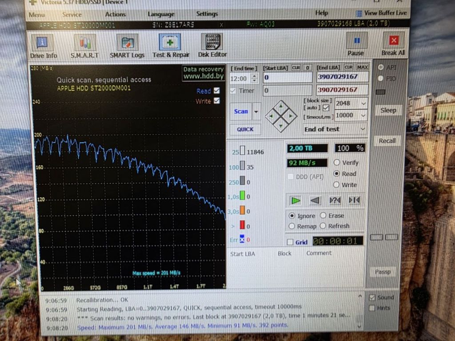Screen dimensions: 455x341
Task: Select the Test & Repair toolbar icon
Action: [x=170, y=42]
